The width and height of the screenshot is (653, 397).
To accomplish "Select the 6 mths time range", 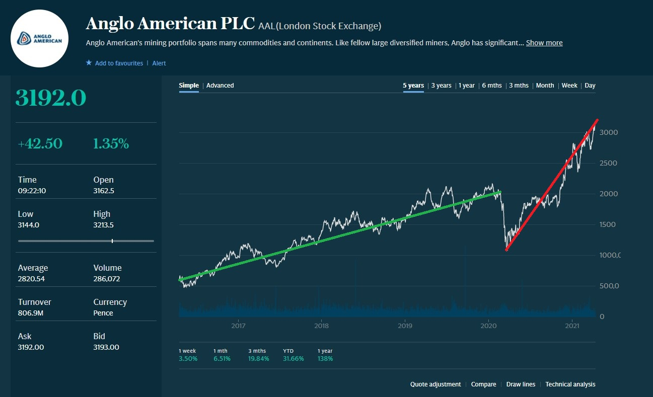I will [x=492, y=86].
